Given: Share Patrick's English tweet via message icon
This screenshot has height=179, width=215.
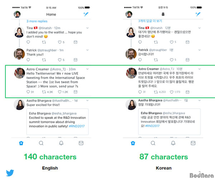Looking at the screenshot, I should coord(75,60).
